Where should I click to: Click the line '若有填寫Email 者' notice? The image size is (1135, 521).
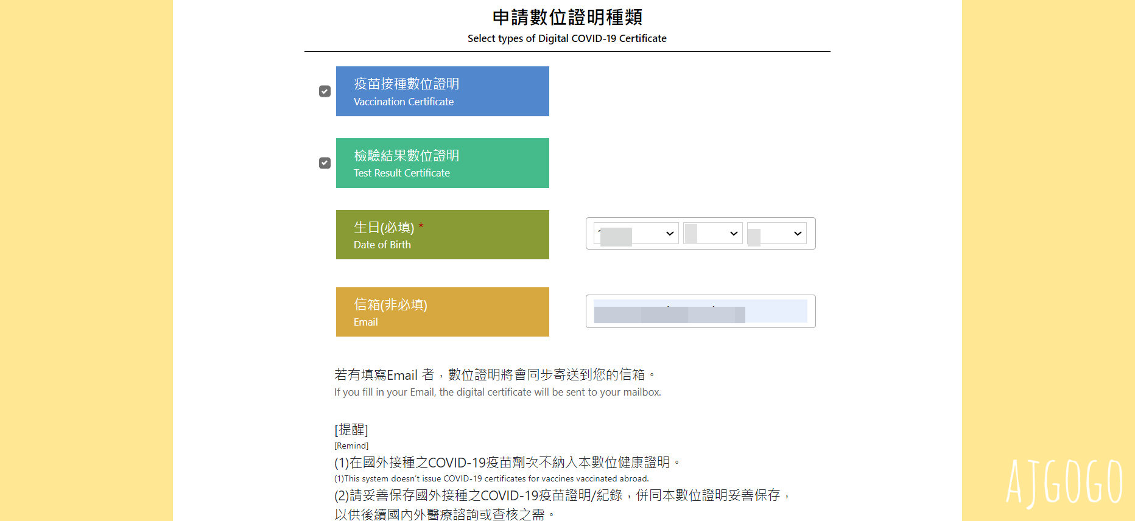click(494, 375)
